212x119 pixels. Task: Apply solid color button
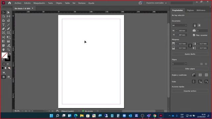[3, 68]
